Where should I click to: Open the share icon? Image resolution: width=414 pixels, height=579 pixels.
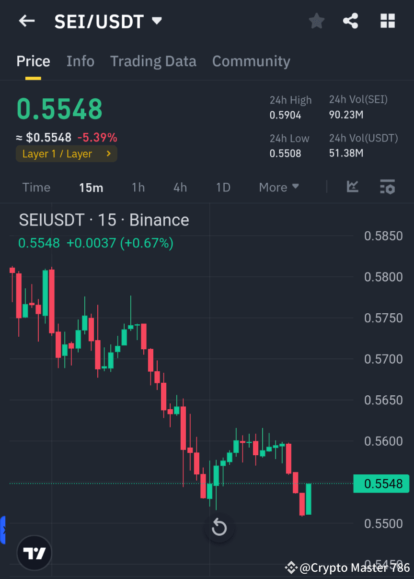pos(351,21)
